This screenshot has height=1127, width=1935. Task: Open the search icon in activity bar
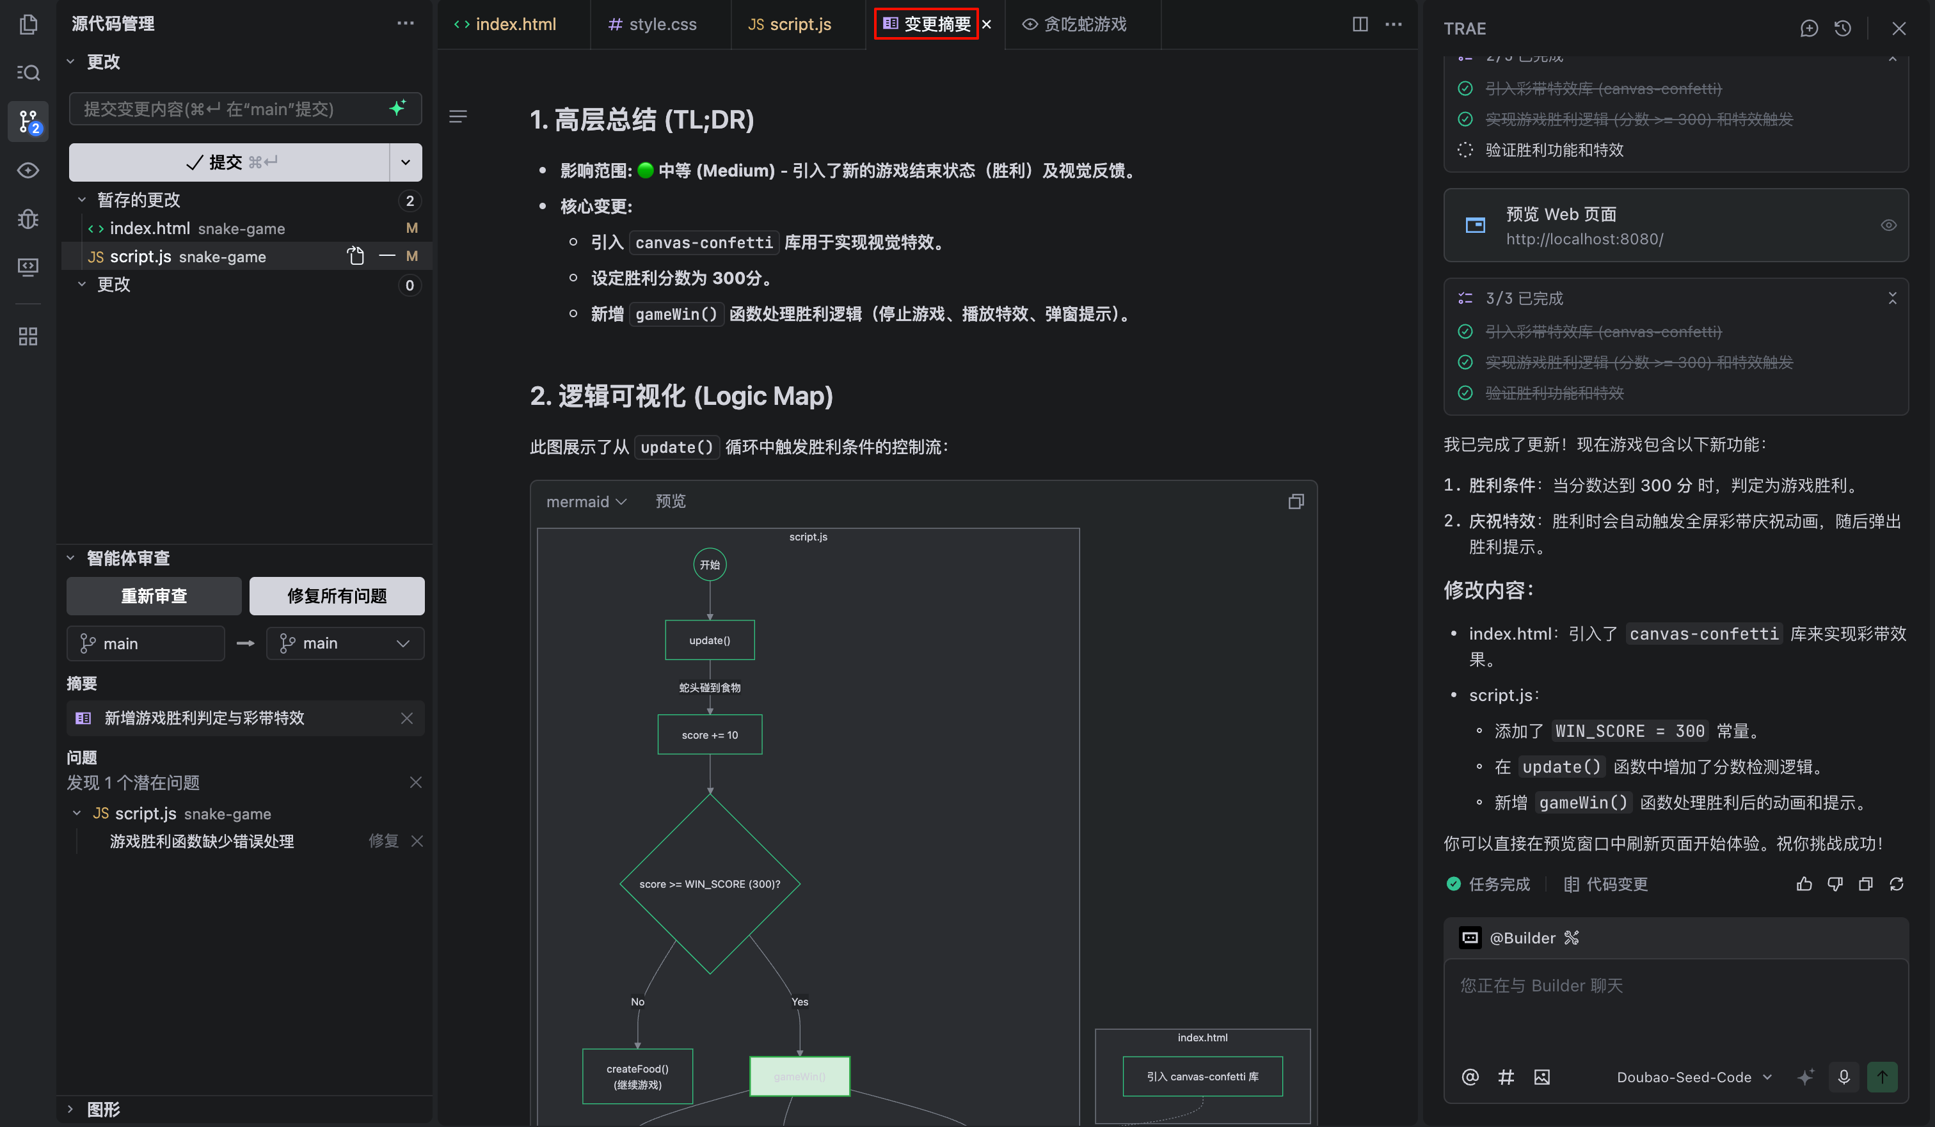[x=28, y=73]
